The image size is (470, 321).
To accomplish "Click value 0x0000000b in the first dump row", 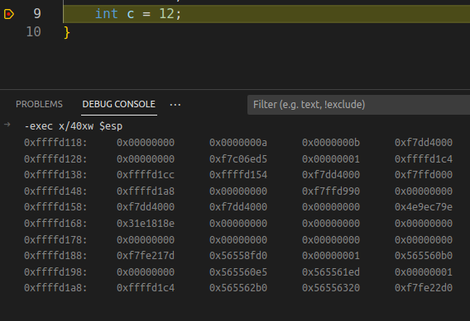I will [x=331, y=143].
